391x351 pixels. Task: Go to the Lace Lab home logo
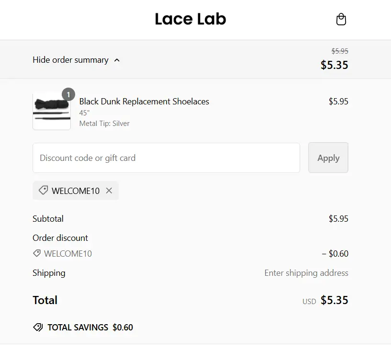[190, 19]
